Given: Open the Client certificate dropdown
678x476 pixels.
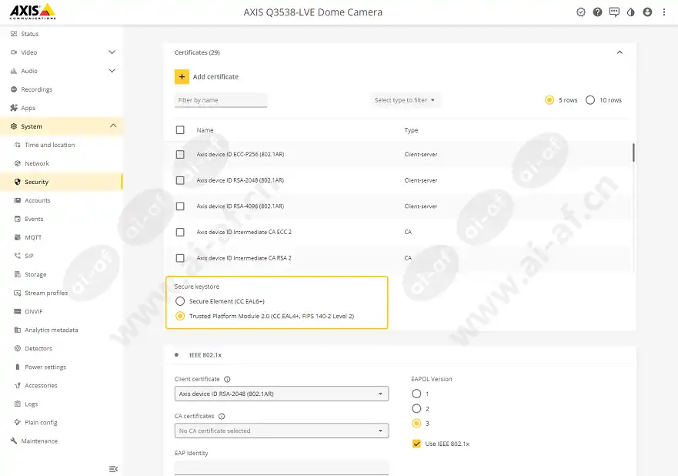Looking at the screenshot, I should [282, 394].
